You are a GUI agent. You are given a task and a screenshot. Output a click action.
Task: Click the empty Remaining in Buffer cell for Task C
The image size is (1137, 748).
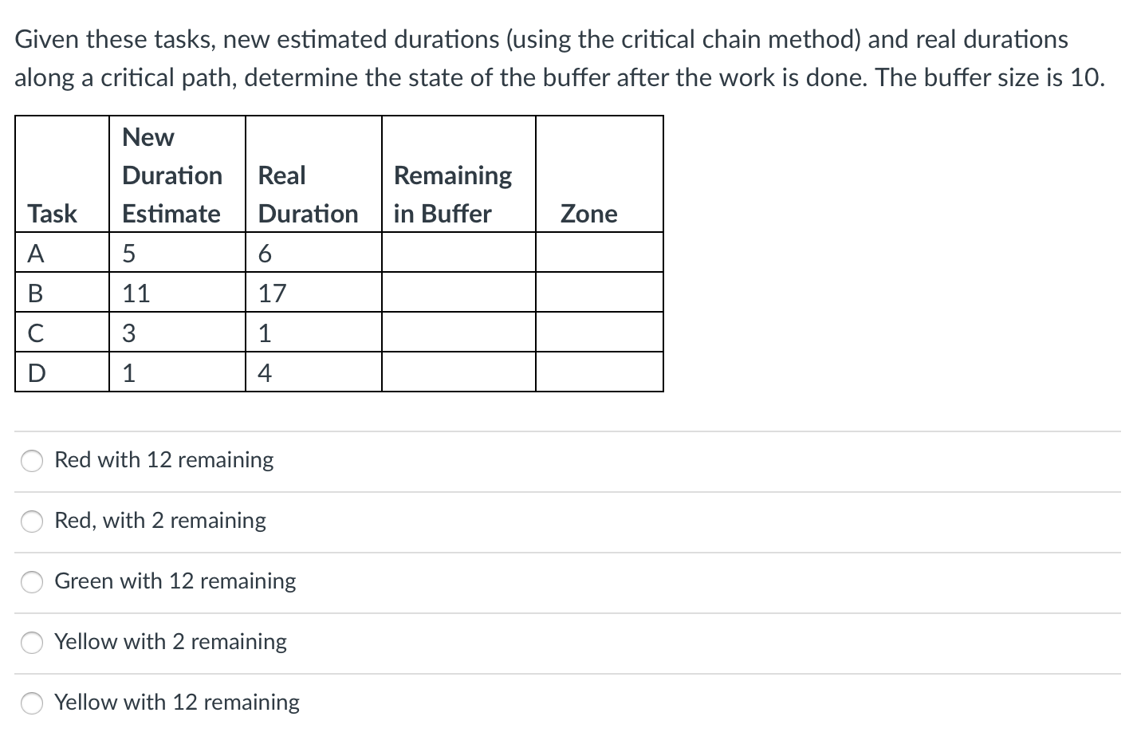[458, 332]
